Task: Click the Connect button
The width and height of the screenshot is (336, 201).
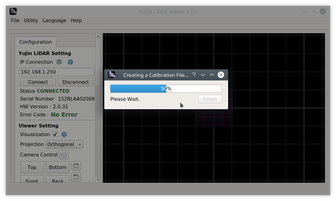Action: 38,82
